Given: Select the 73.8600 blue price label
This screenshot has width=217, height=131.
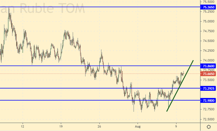Looking at the screenshot, I should pyautogui.click(x=208, y=66).
